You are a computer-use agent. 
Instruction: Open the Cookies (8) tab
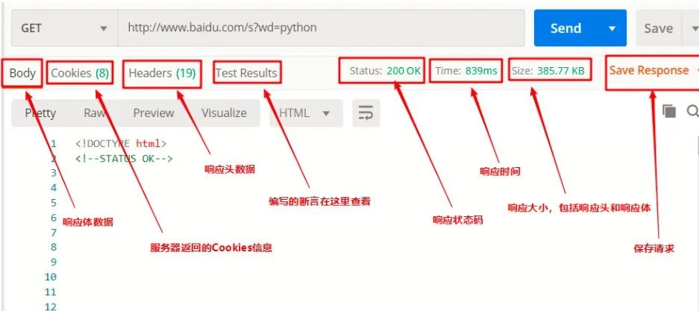(x=80, y=73)
